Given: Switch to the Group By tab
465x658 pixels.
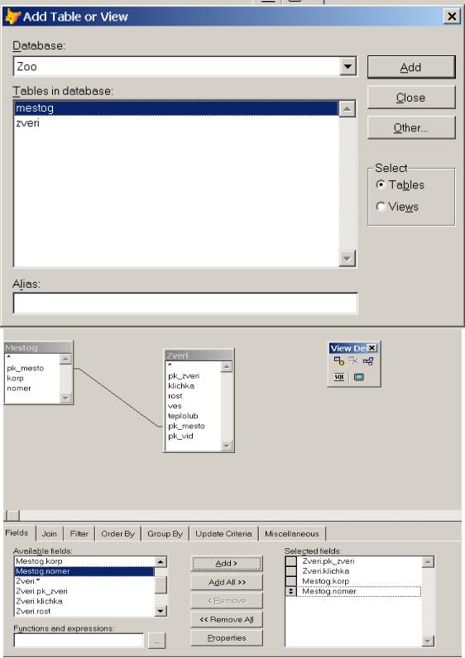Looking at the screenshot, I should (x=165, y=534).
